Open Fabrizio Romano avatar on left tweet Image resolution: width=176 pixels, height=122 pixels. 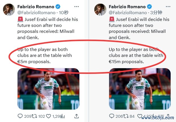(x=9, y=9)
